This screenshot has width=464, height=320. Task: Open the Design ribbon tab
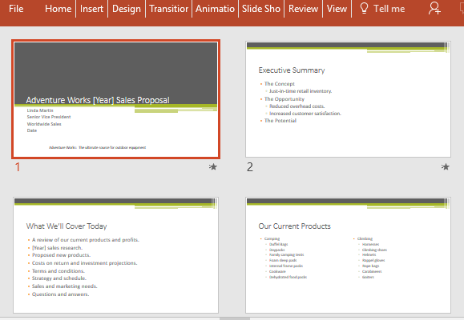point(127,9)
